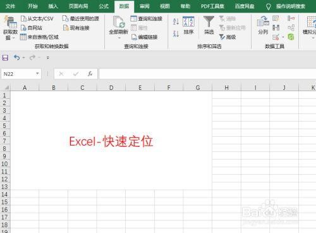316x233 pixels.
Task: Import 来自表格/区域 data
Action: pos(39,37)
